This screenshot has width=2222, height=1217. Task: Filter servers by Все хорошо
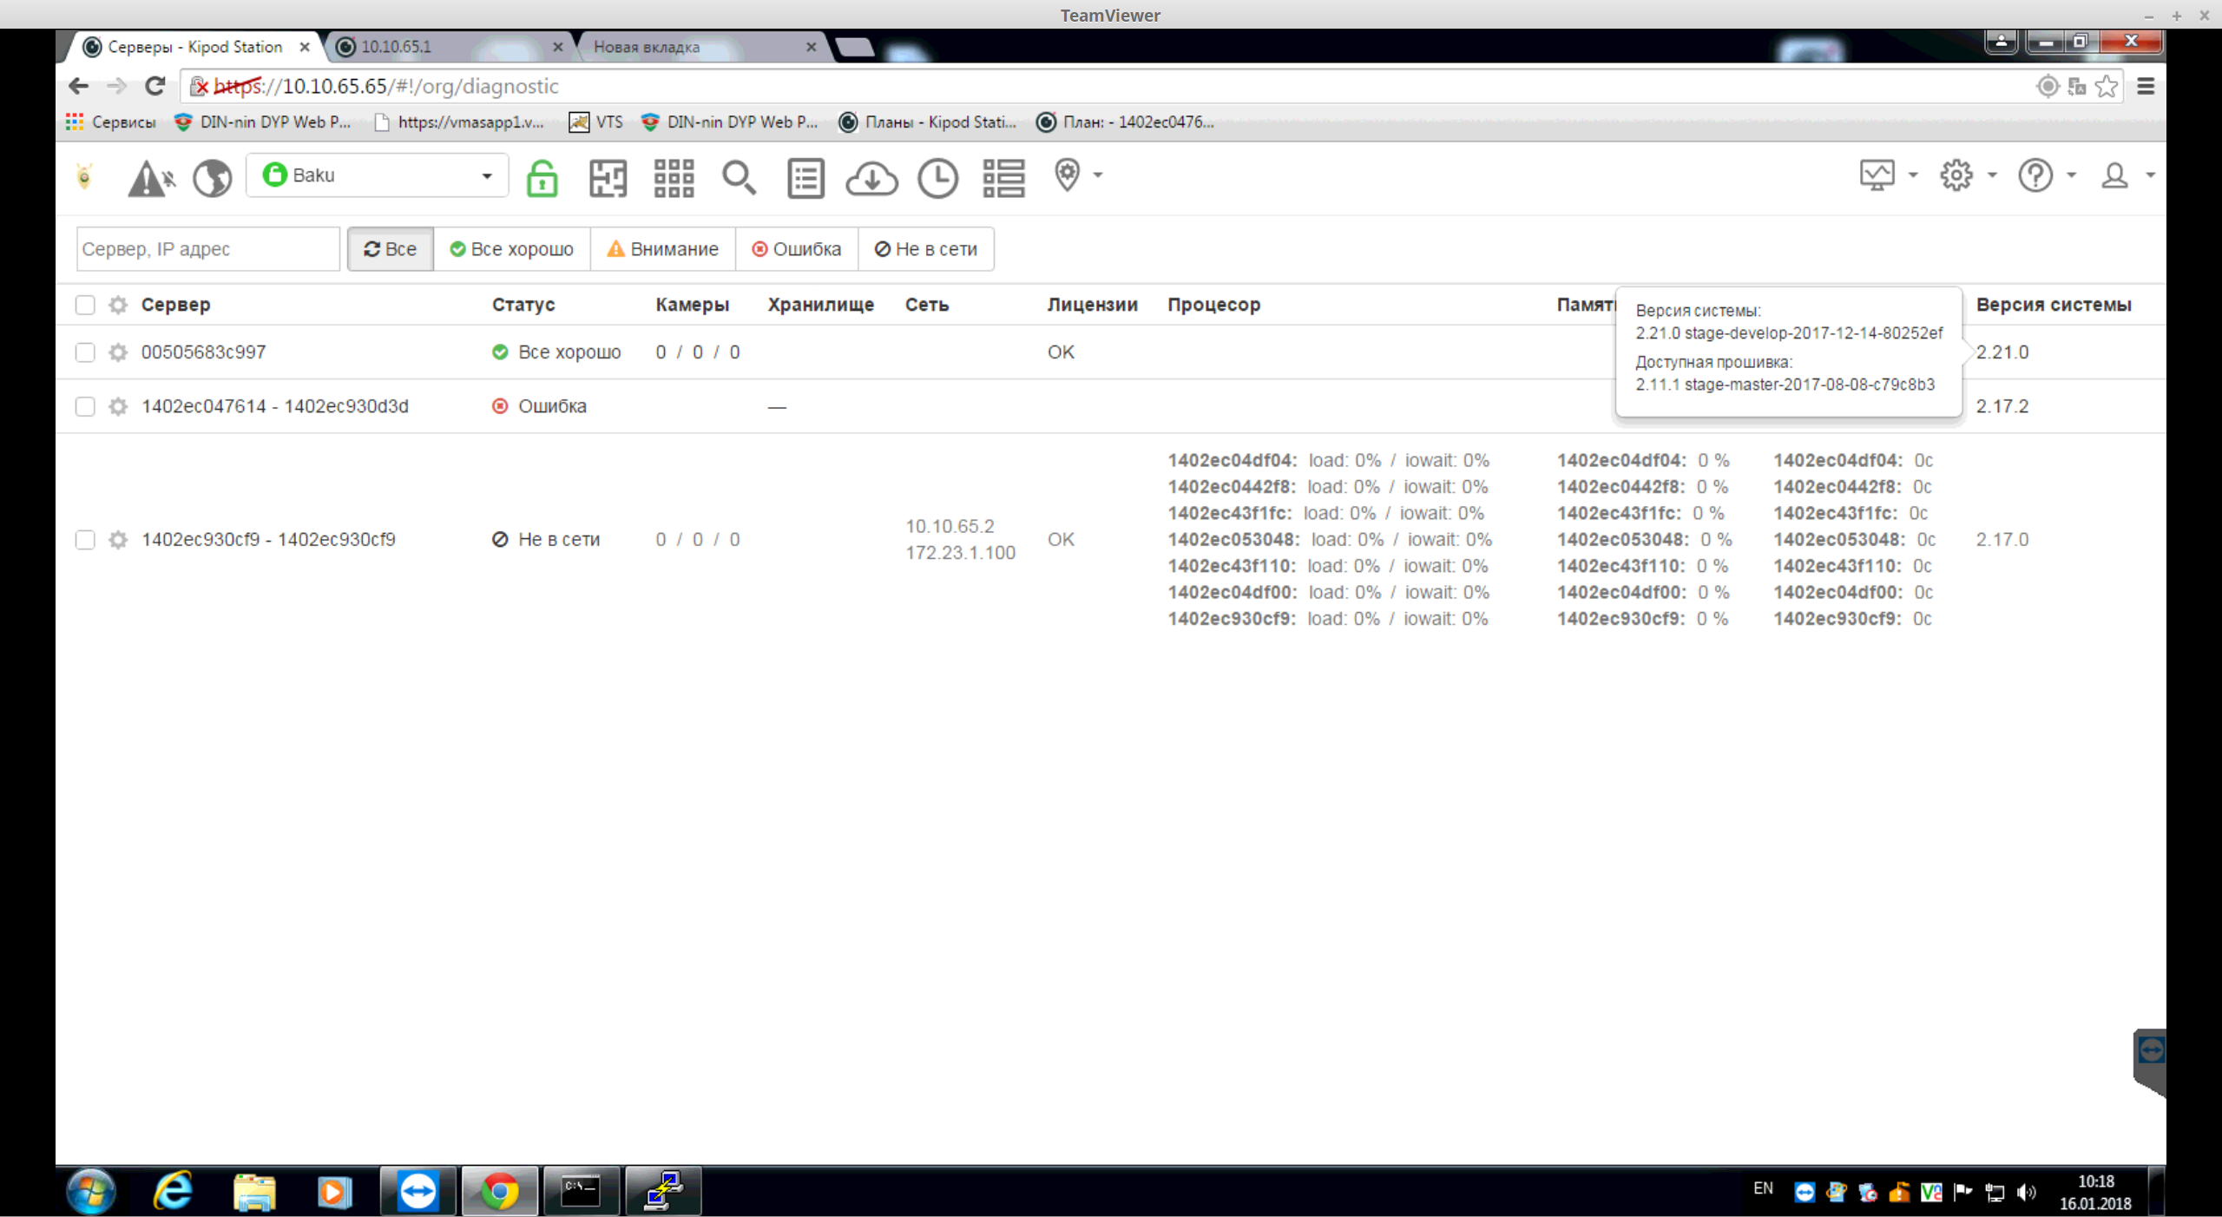511,249
